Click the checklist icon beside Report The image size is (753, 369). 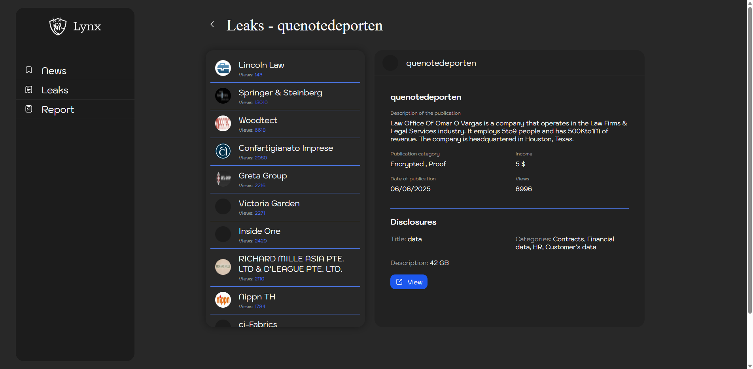click(29, 109)
